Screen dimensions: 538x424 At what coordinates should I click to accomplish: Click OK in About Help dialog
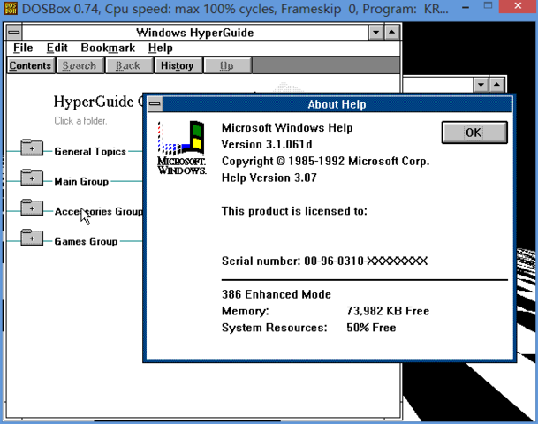474,132
